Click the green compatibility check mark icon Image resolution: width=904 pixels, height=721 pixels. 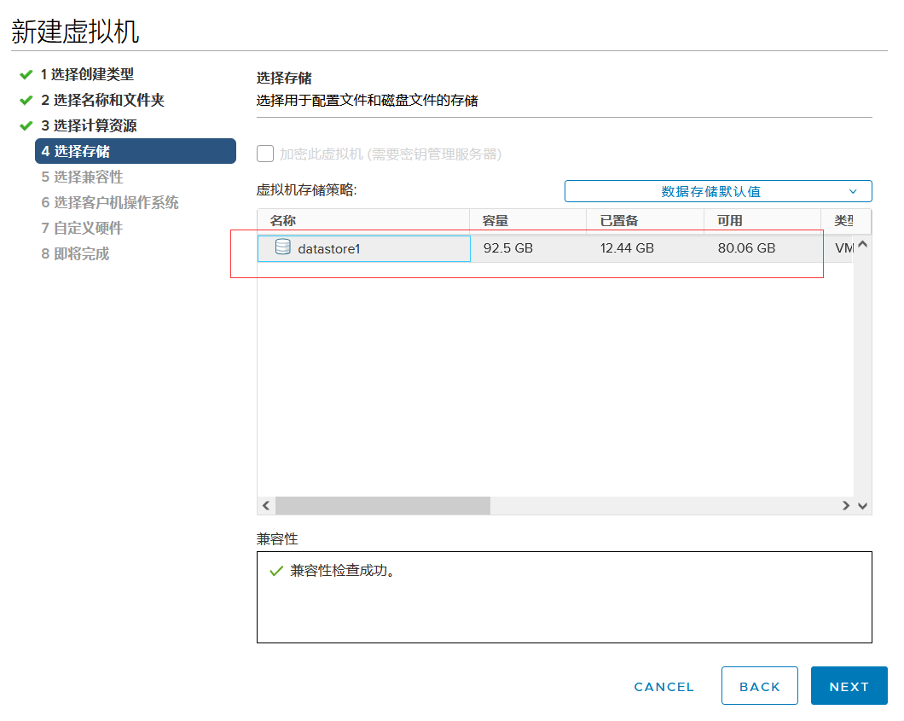pyautogui.click(x=276, y=571)
